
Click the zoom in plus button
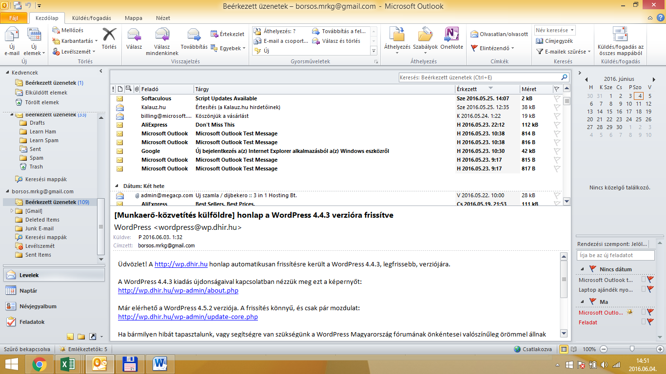pos(660,349)
